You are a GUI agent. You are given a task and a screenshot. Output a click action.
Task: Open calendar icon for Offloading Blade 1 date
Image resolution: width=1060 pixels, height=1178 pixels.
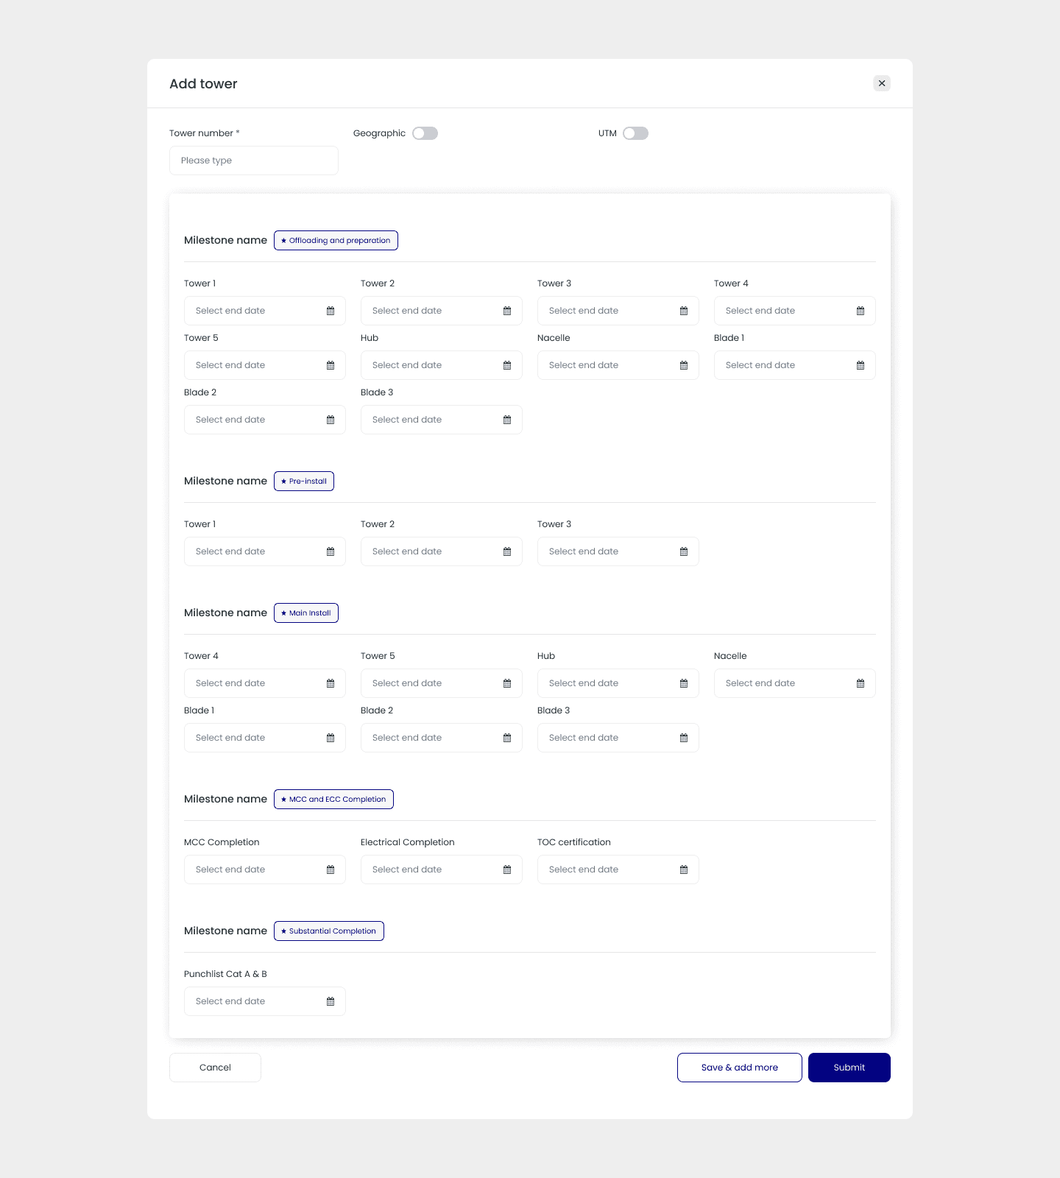pyautogui.click(x=861, y=365)
